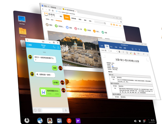
Task: Open a new browser tab with plus
Action: [x=79, y=11]
